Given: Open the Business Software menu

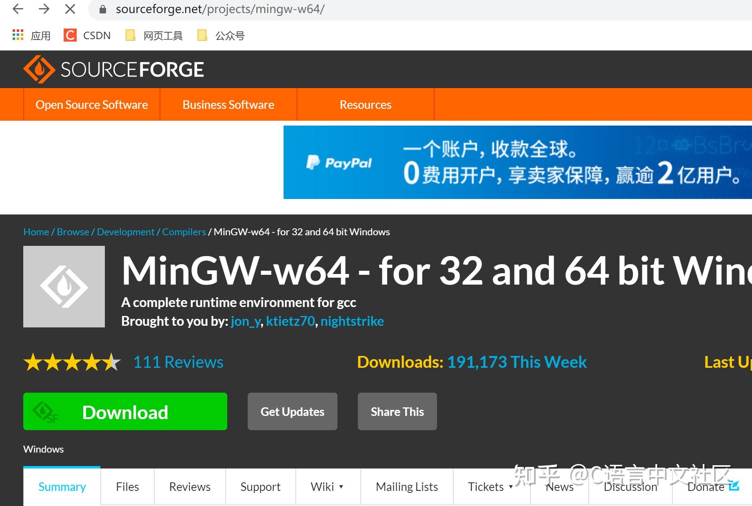Looking at the screenshot, I should (x=228, y=104).
